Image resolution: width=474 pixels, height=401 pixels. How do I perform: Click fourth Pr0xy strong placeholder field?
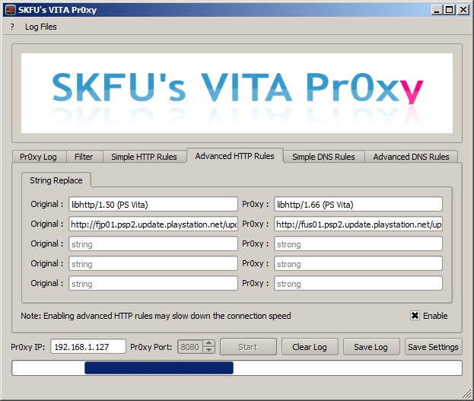click(x=358, y=264)
